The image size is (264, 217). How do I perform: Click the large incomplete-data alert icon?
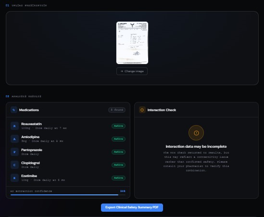196,133
